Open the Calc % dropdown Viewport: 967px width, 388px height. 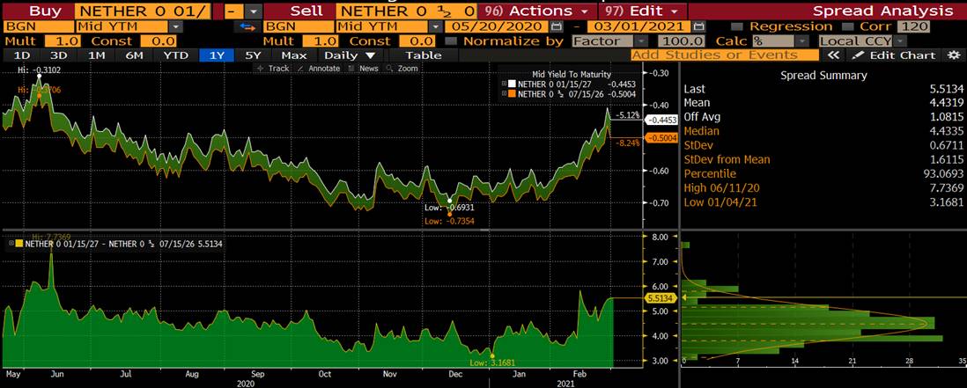801,41
